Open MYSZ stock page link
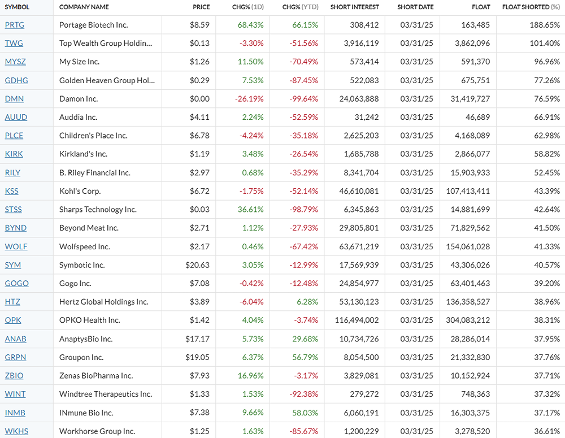The image size is (565, 438). [15, 62]
